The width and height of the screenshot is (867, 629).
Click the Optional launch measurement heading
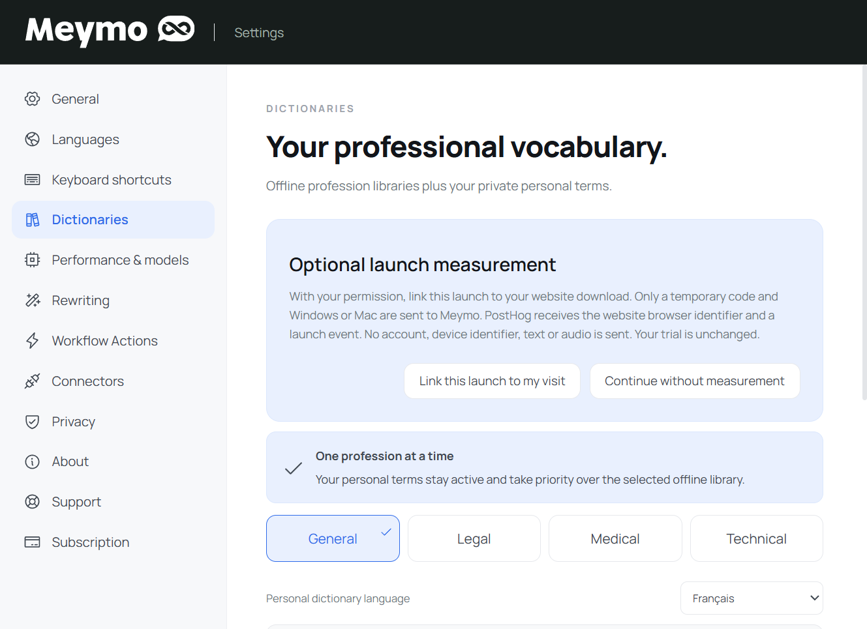click(422, 265)
